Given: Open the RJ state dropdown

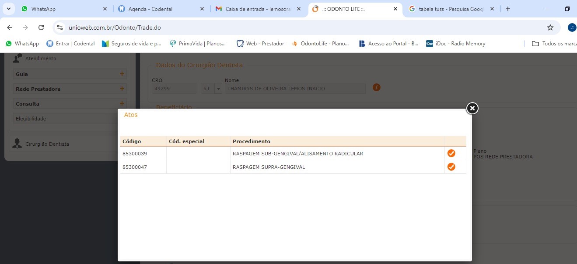Looking at the screenshot, I should [218, 89].
